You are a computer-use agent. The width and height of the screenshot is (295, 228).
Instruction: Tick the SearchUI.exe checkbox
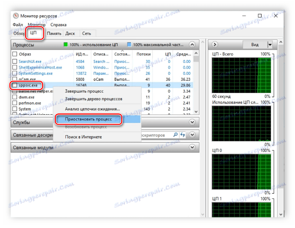tap(15, 61)
